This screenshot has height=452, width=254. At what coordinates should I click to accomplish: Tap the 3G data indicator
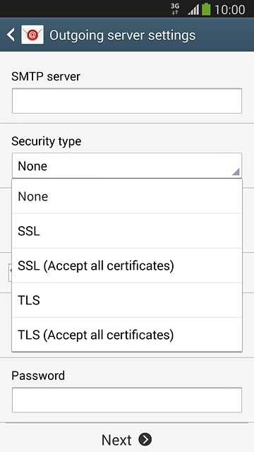[175, 9]
